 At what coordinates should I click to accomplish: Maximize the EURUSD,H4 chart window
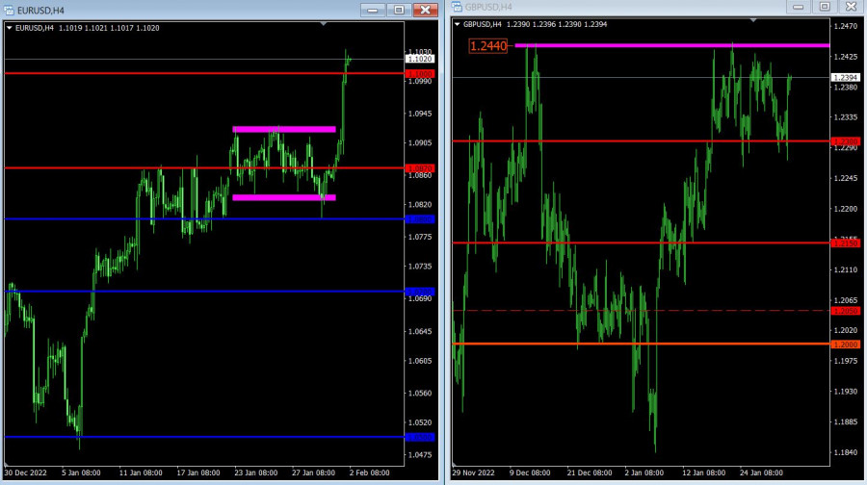click(x=399, y=10)
